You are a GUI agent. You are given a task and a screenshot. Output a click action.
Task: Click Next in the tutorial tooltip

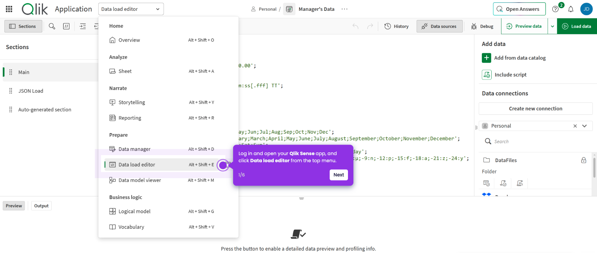tap(338, 175)
